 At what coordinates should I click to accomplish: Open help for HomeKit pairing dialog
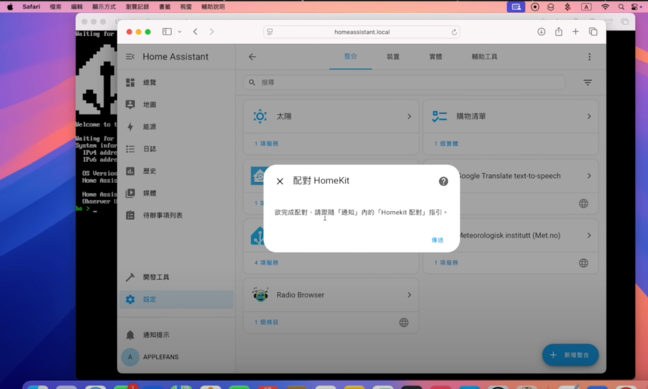pos(443,181)
